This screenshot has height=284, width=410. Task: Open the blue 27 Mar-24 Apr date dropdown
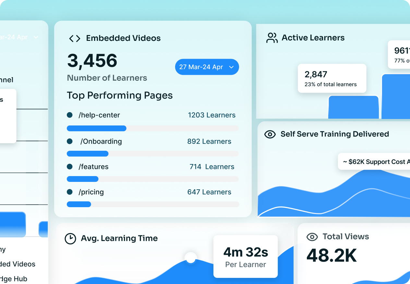pyautogui.click(x=207, y=67)
